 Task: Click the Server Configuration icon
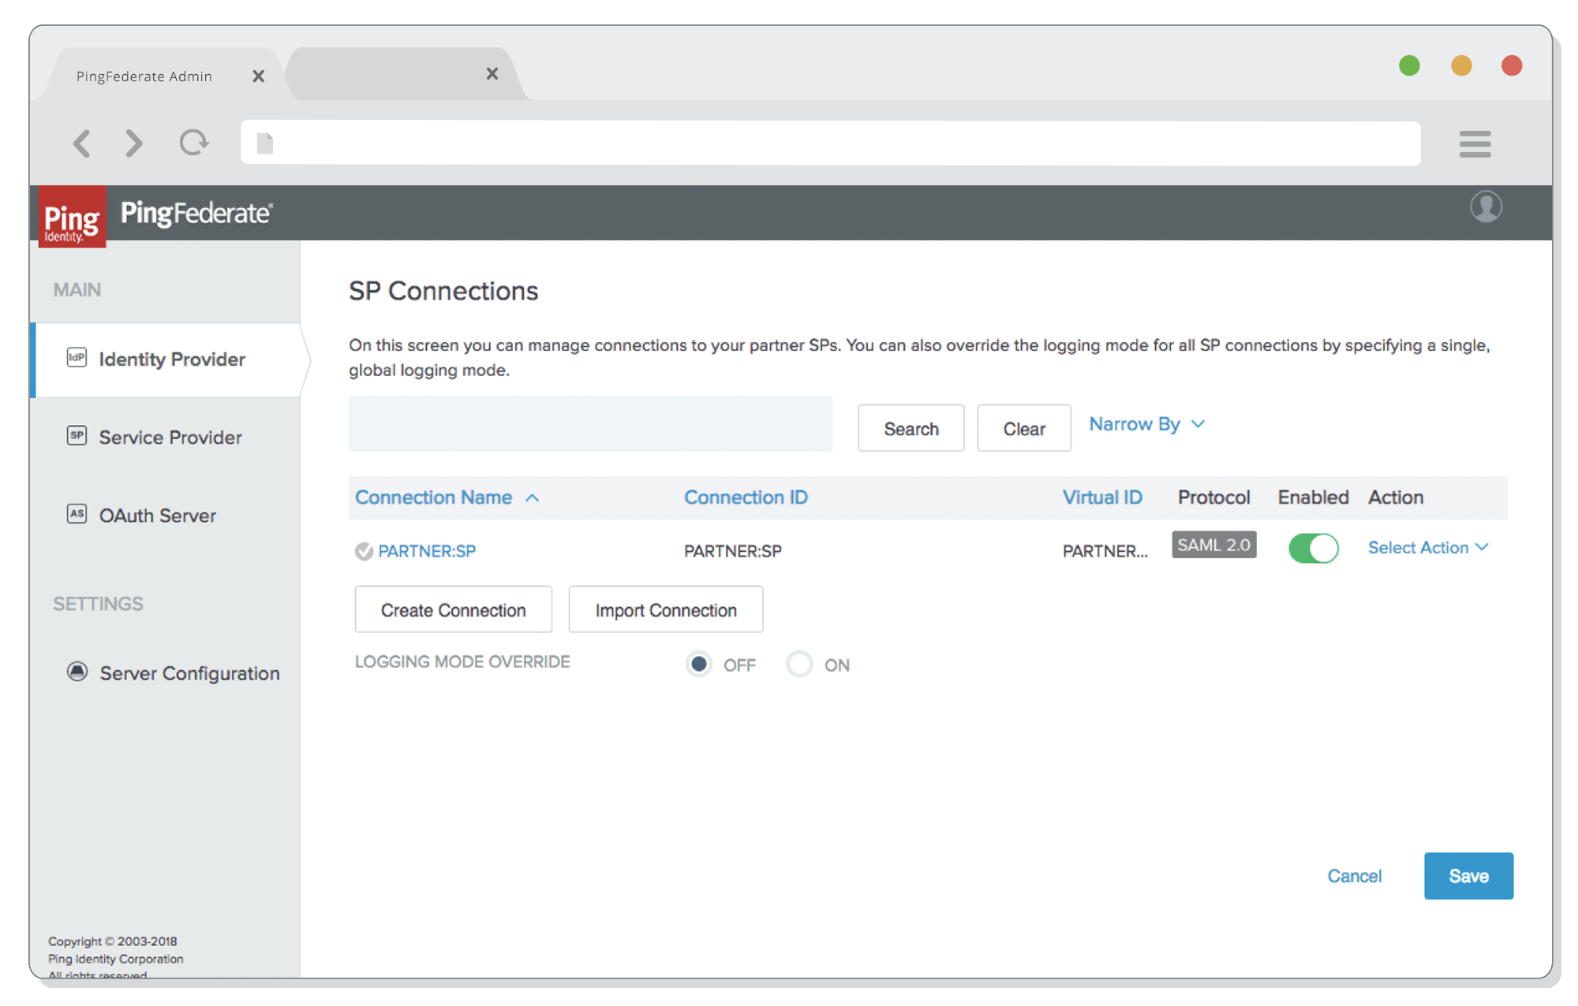click(x=77, y=672)
